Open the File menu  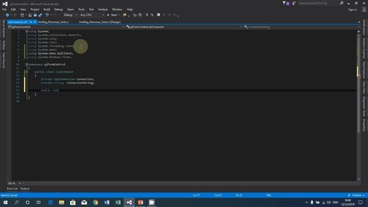tap(4, 9)
